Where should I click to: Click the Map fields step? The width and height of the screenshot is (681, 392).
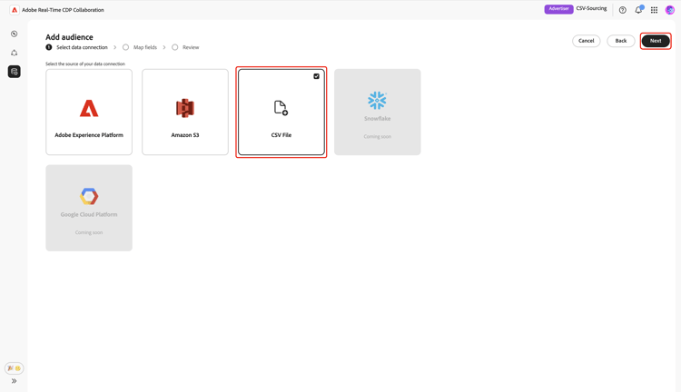pos(140,47)
